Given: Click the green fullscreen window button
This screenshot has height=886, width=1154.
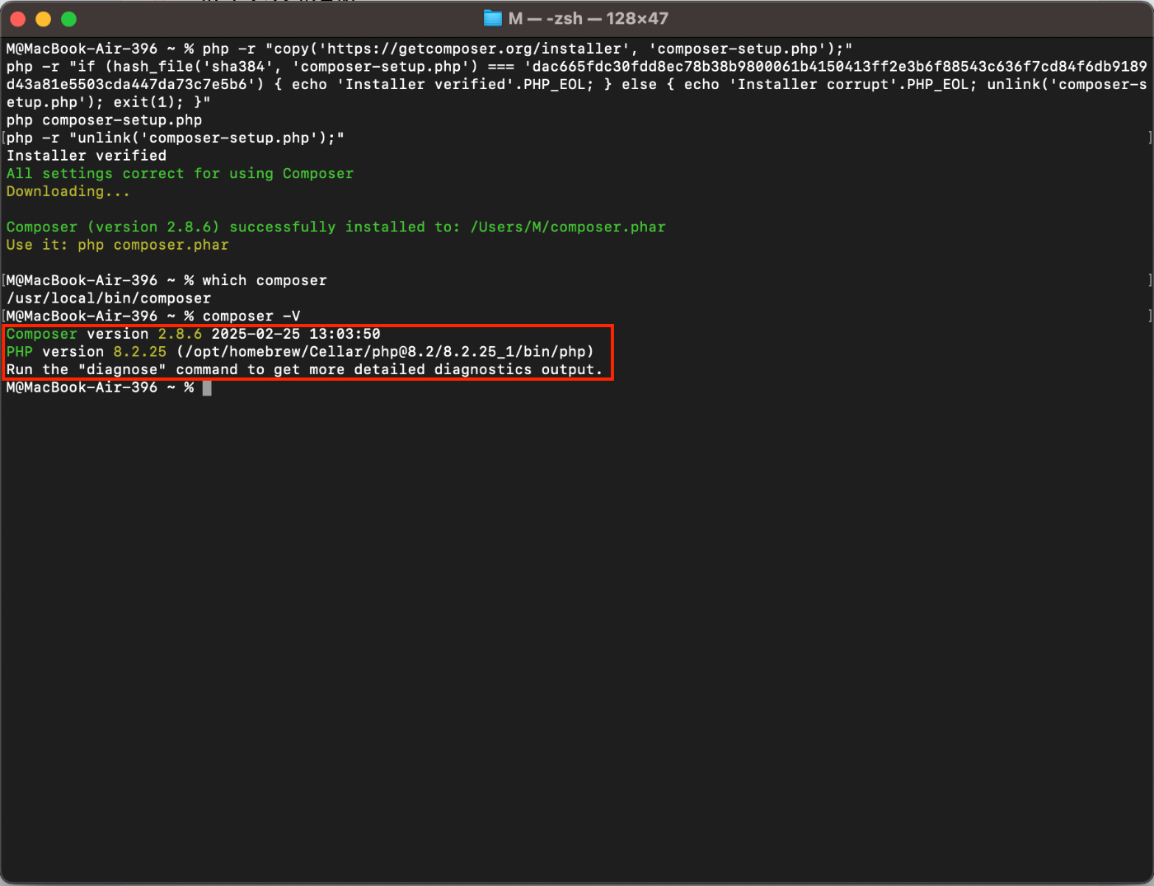Looking at the screenshot, I should pos(69,19).
